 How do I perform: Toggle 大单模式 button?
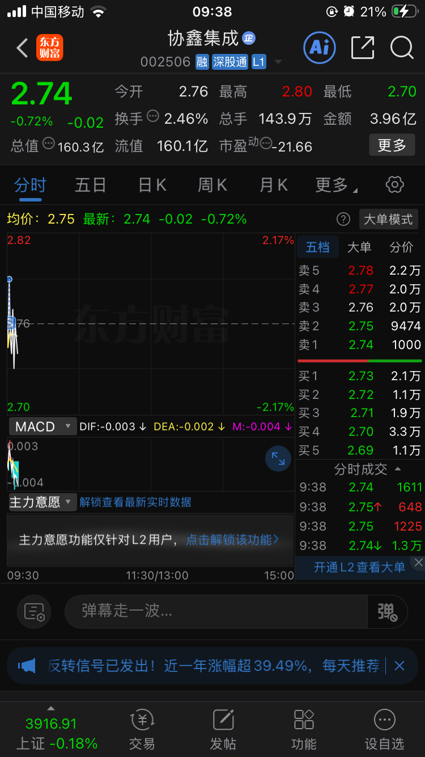pos(388,219)
